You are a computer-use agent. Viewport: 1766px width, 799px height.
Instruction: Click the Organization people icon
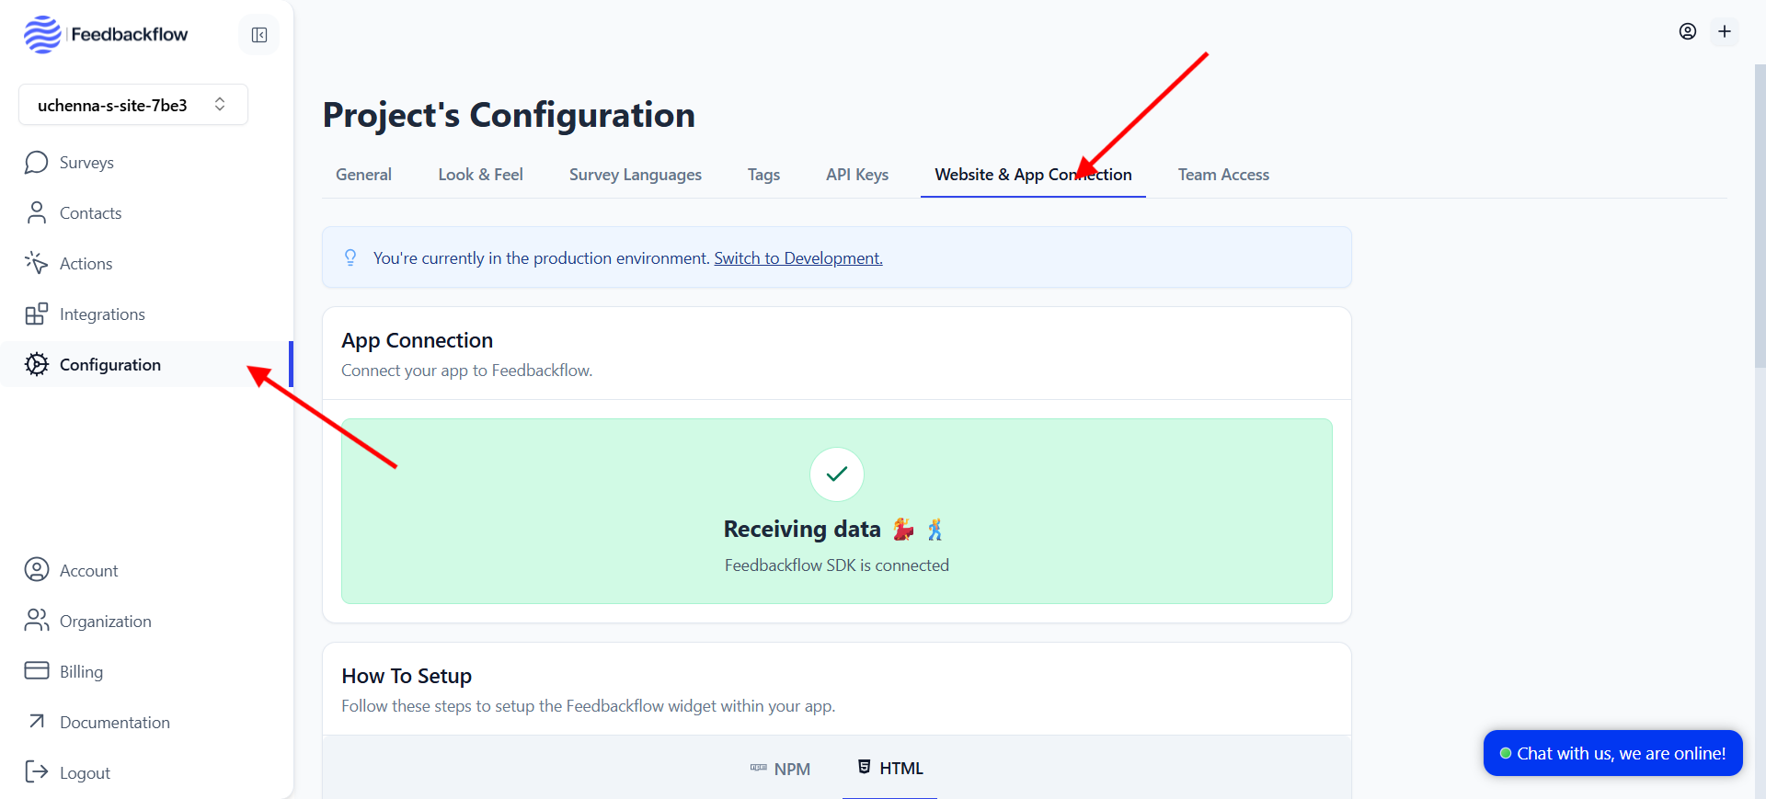coord(37,621)
